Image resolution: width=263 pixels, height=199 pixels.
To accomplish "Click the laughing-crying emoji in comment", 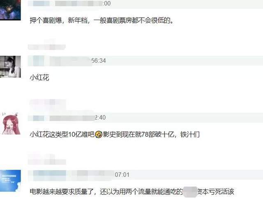I will coord(99,134).
